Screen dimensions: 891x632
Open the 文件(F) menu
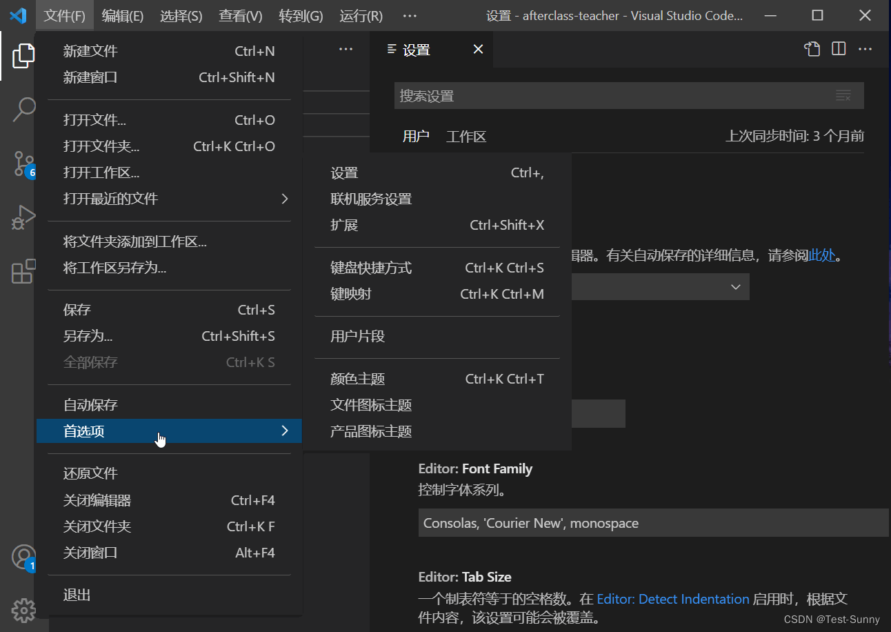point(65,15)
